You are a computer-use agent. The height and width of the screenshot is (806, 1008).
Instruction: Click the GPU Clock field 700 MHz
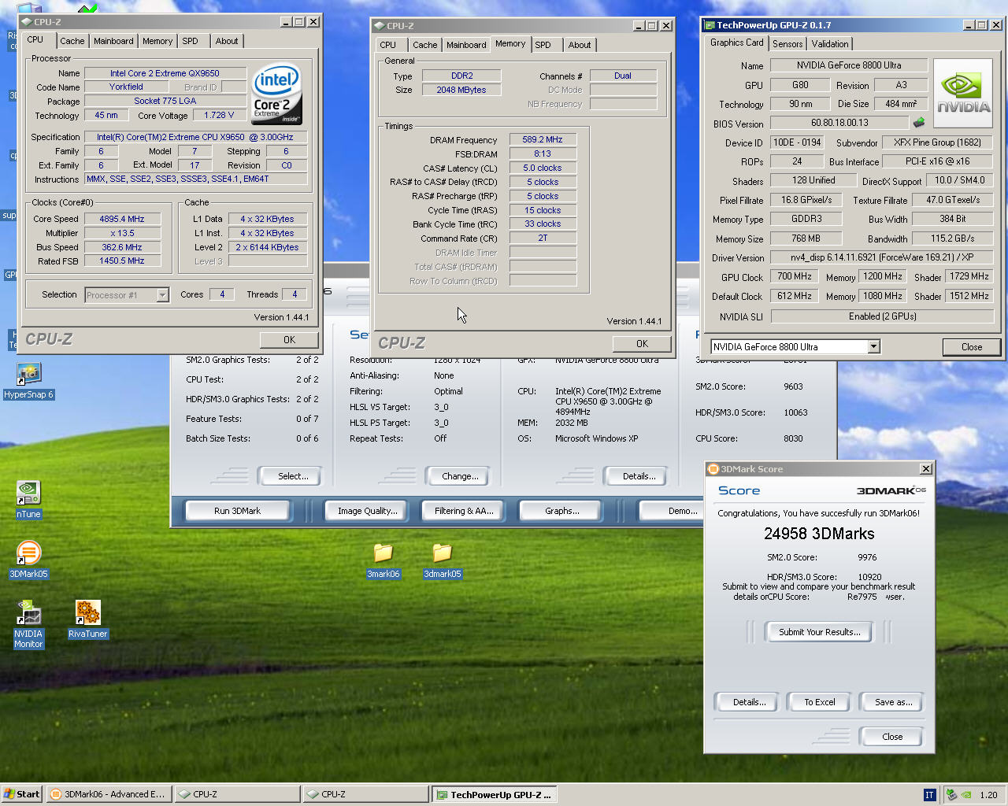795,277
